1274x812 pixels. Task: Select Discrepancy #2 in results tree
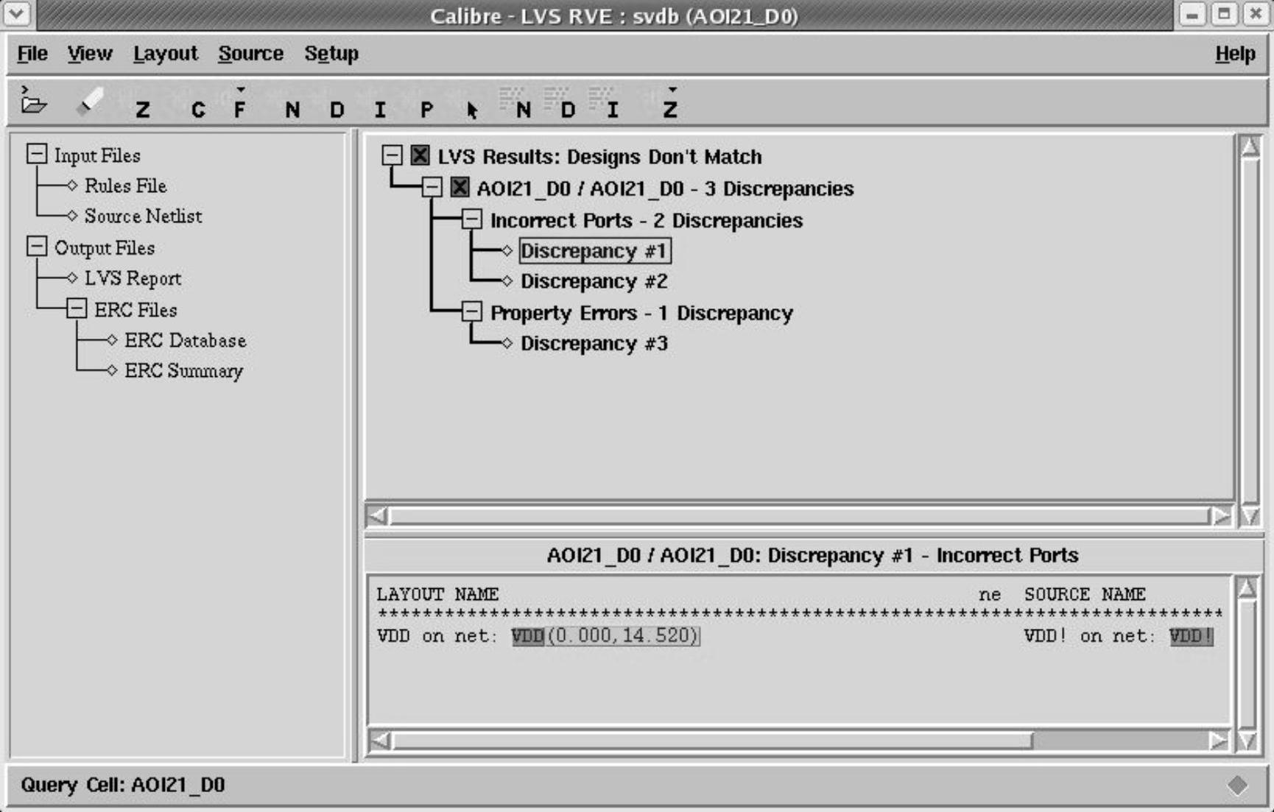(594, 281)
